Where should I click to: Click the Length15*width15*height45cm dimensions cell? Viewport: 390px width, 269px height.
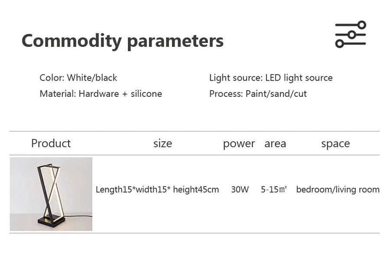(x=157, y=190)
